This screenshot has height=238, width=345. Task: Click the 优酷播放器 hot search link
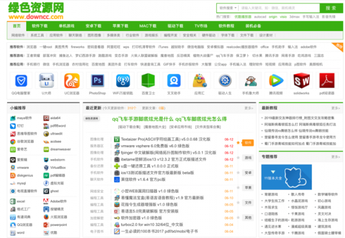pos(243,17)
